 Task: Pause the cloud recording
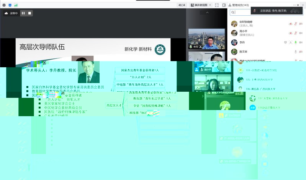click(x=23, y=13)
